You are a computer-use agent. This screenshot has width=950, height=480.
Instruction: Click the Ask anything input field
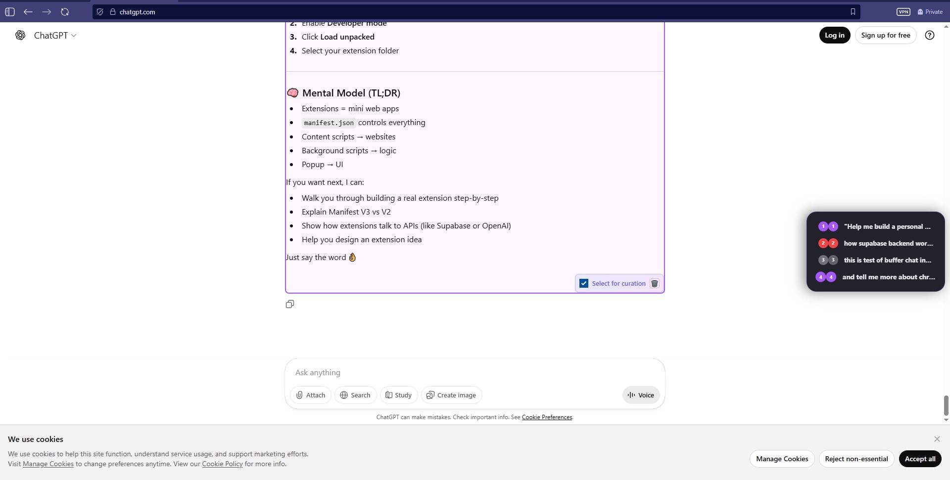pyautogui.click(x=475, y=373)
